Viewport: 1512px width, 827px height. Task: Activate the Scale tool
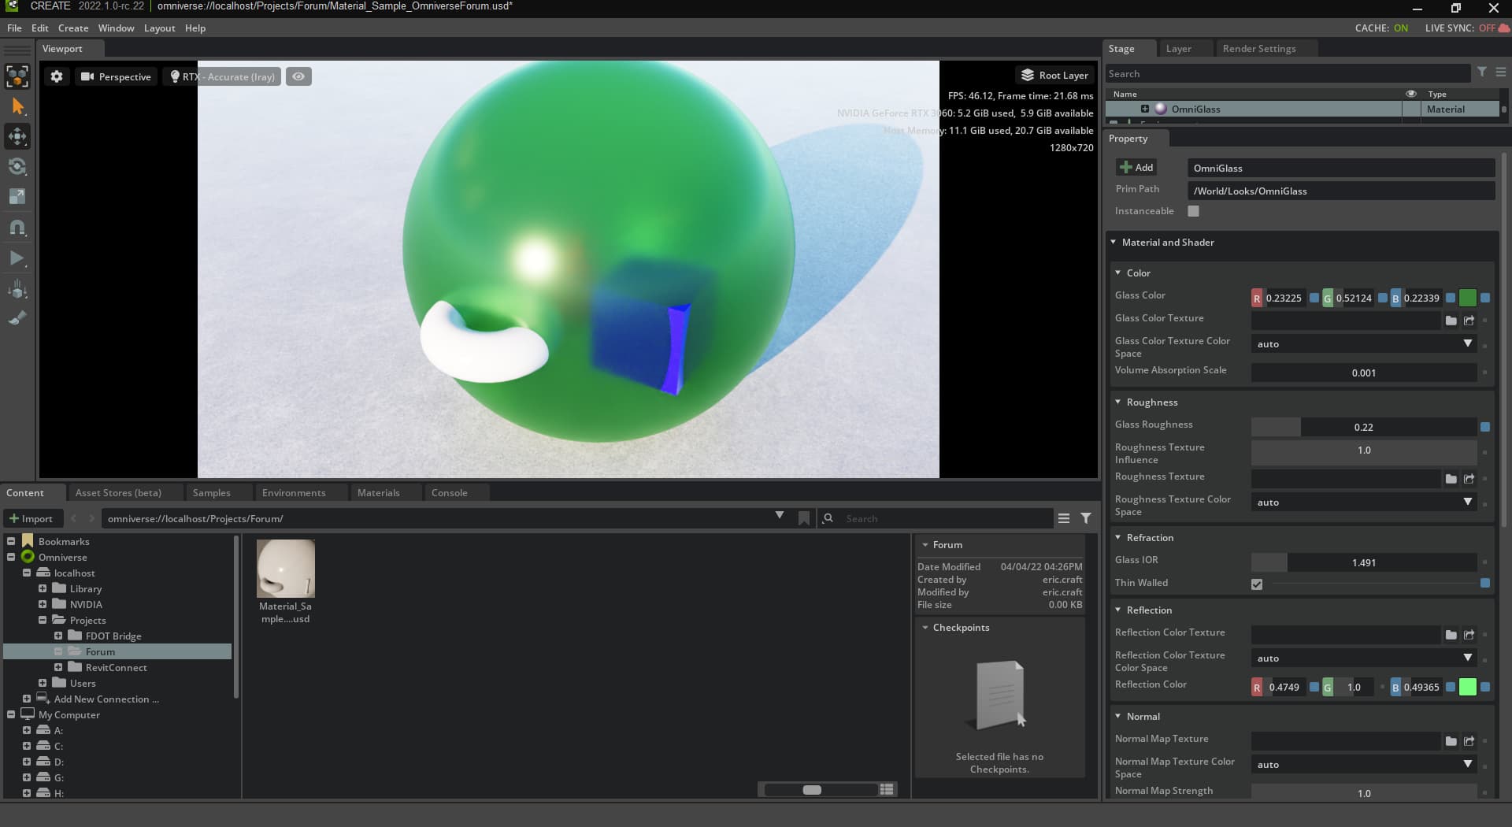[x=17, y=196]
